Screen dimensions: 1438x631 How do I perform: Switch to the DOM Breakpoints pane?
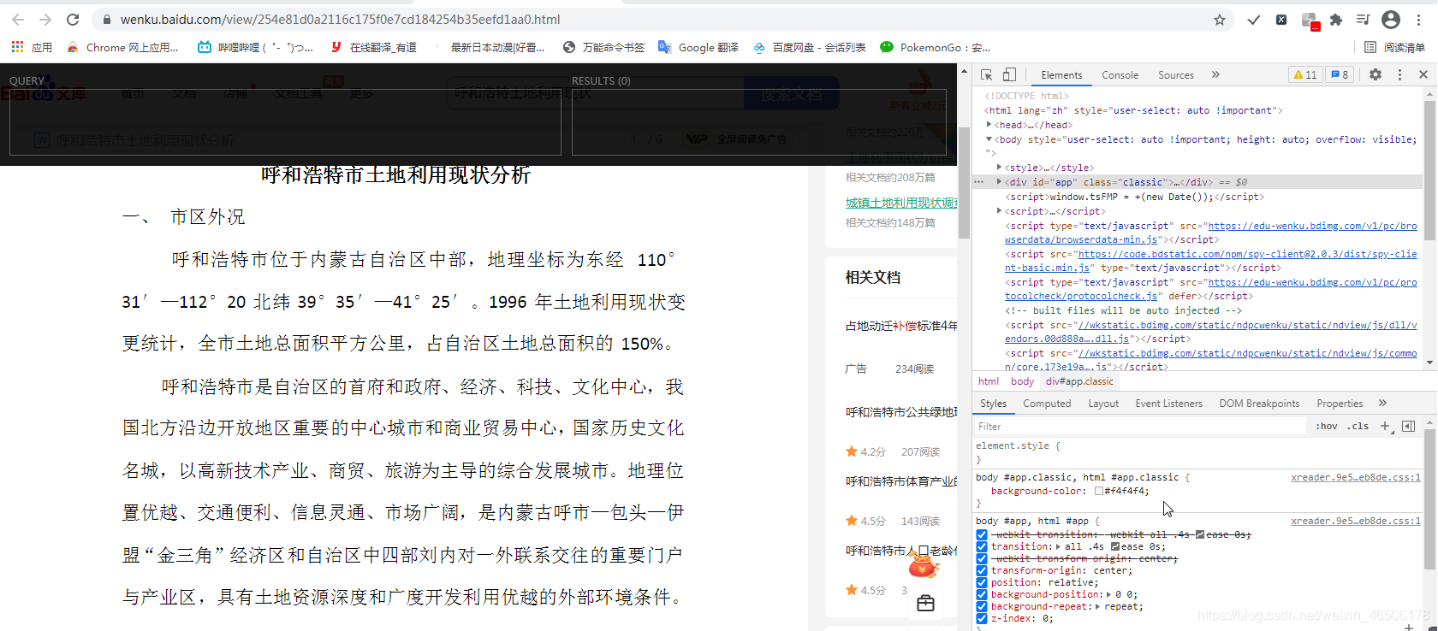click(x=1259, y=404)
